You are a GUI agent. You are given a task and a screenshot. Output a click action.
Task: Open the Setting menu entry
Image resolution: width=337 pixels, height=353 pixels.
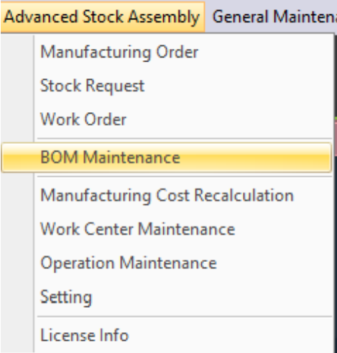(167, 297)
